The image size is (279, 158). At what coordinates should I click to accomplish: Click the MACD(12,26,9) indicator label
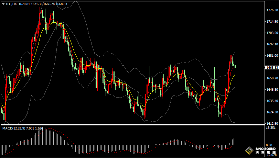tap(13, 128)
